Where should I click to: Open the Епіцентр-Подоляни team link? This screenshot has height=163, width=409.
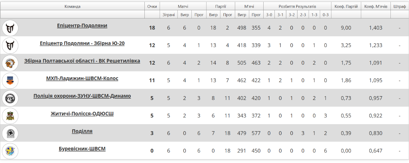(82, 26)
